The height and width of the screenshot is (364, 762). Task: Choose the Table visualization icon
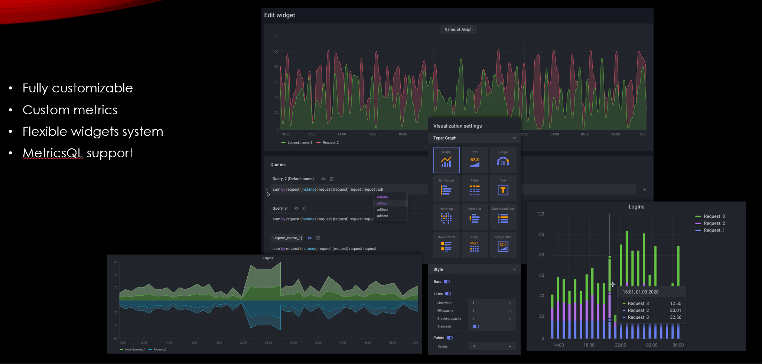tap(475, 188)
